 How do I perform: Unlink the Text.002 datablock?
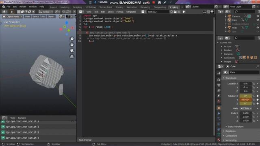[179, 12]
